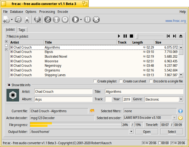Uncheck the Illustrated Novel track checkbox

point(12,56)
